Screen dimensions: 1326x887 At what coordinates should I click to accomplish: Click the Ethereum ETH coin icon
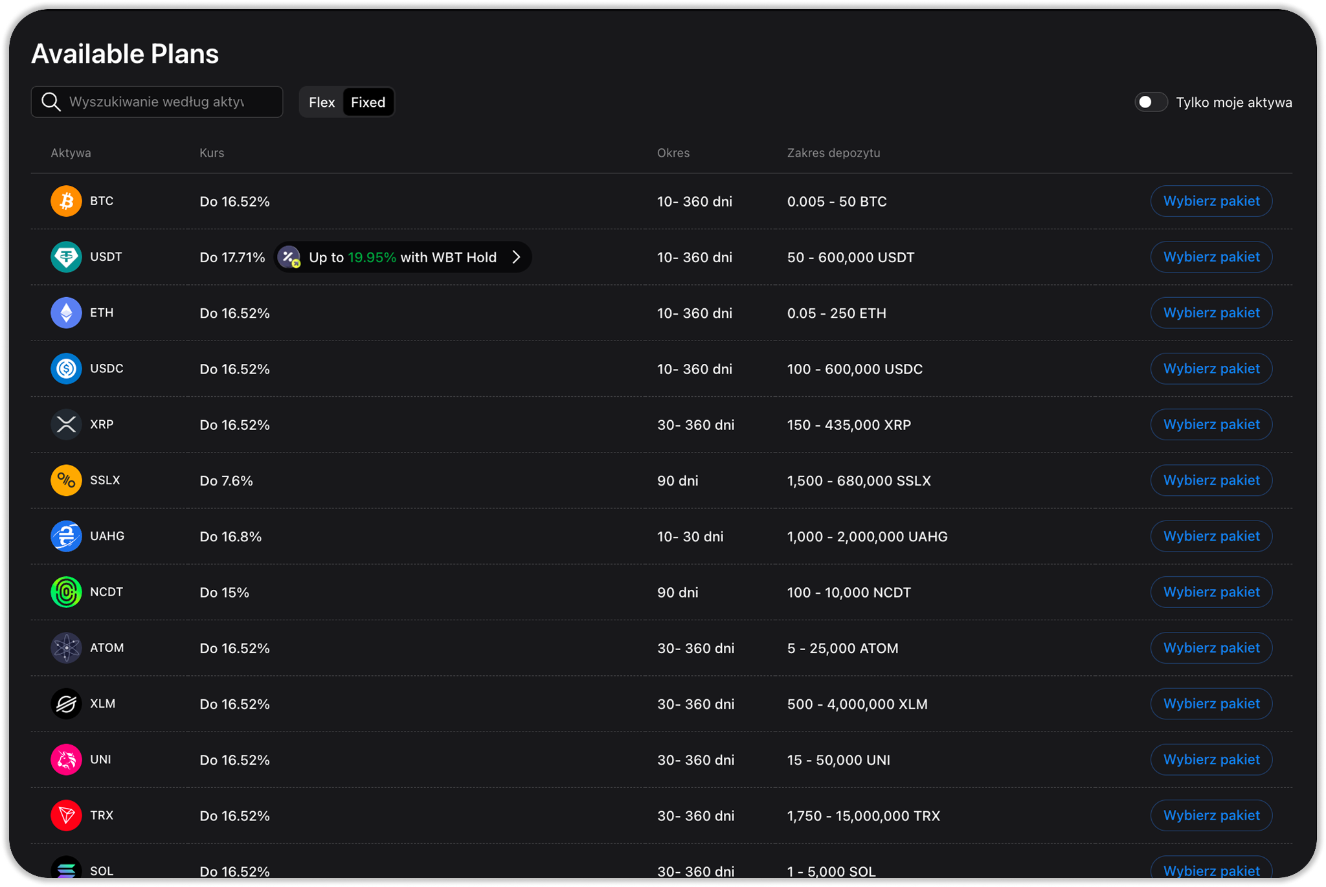coord(66,313)
